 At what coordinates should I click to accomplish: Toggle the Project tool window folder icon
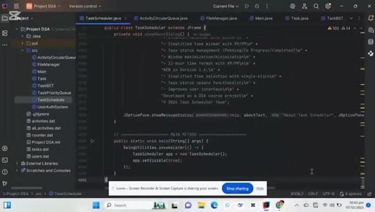[5, 18]
